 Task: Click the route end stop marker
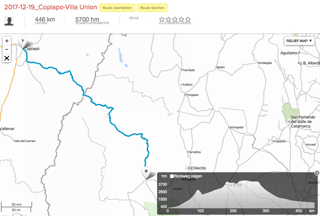tap(146, 172)
